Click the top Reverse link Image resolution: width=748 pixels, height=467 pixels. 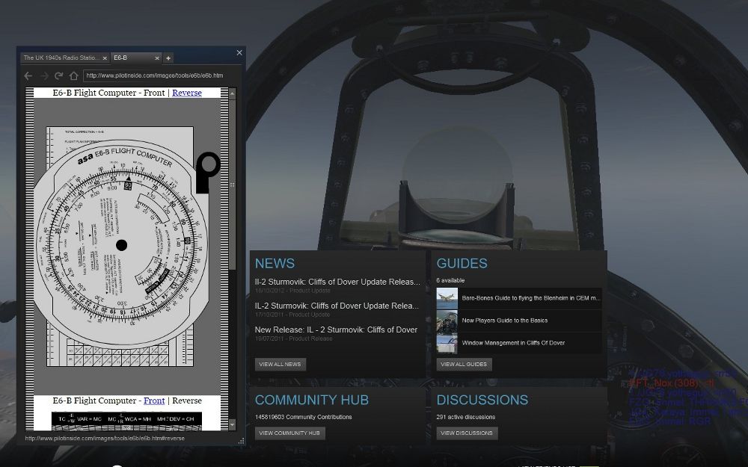(x=186, y=93)
